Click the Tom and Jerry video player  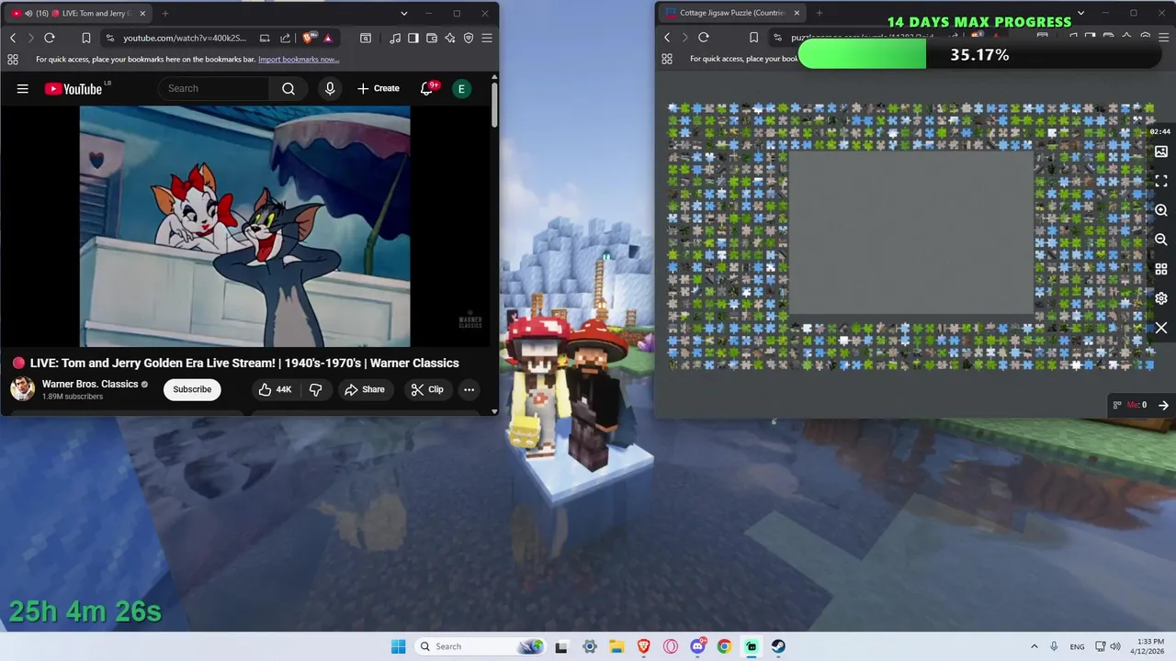tap(245, 227)
